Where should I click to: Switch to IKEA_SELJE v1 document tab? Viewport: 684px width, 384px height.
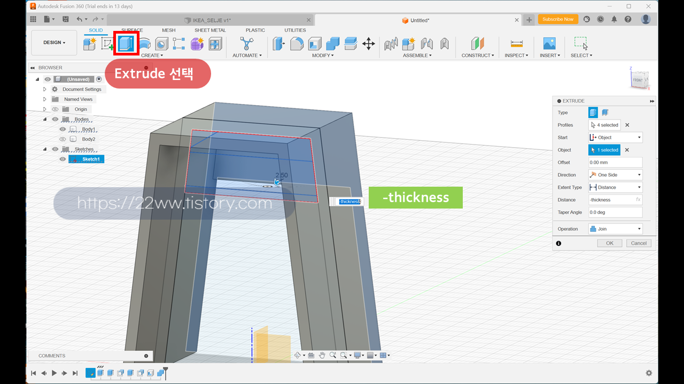click(211, 20)
